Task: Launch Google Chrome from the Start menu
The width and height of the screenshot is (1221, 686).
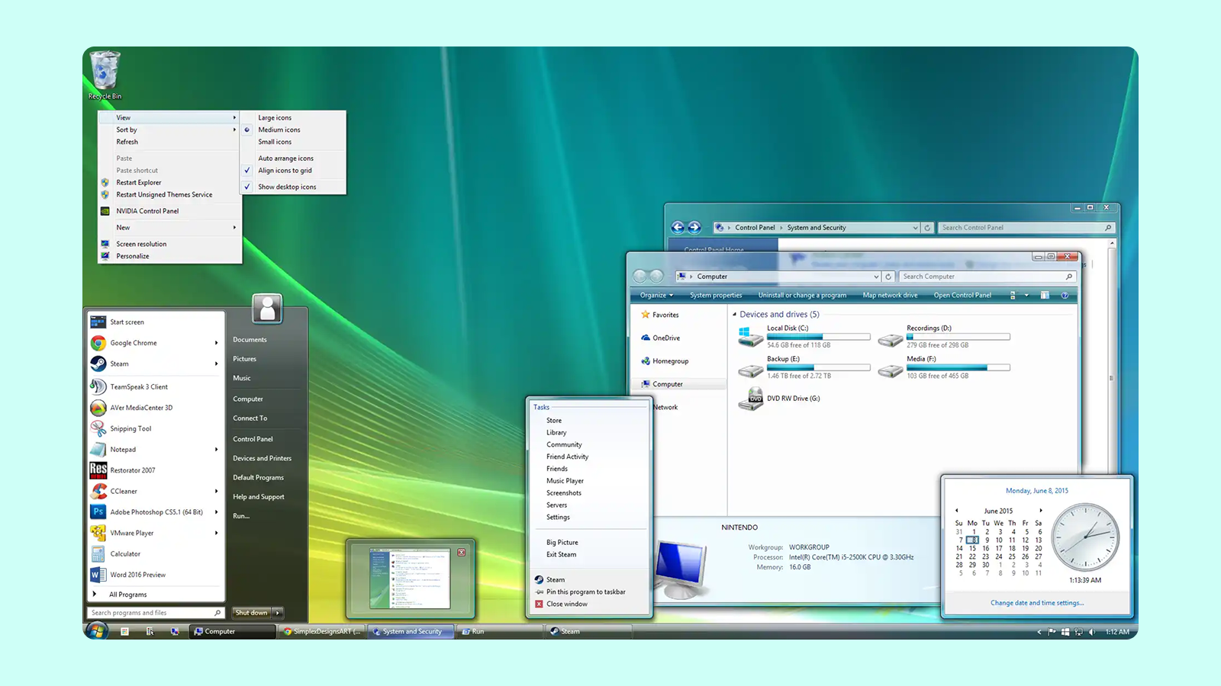Action: point(133,343)
